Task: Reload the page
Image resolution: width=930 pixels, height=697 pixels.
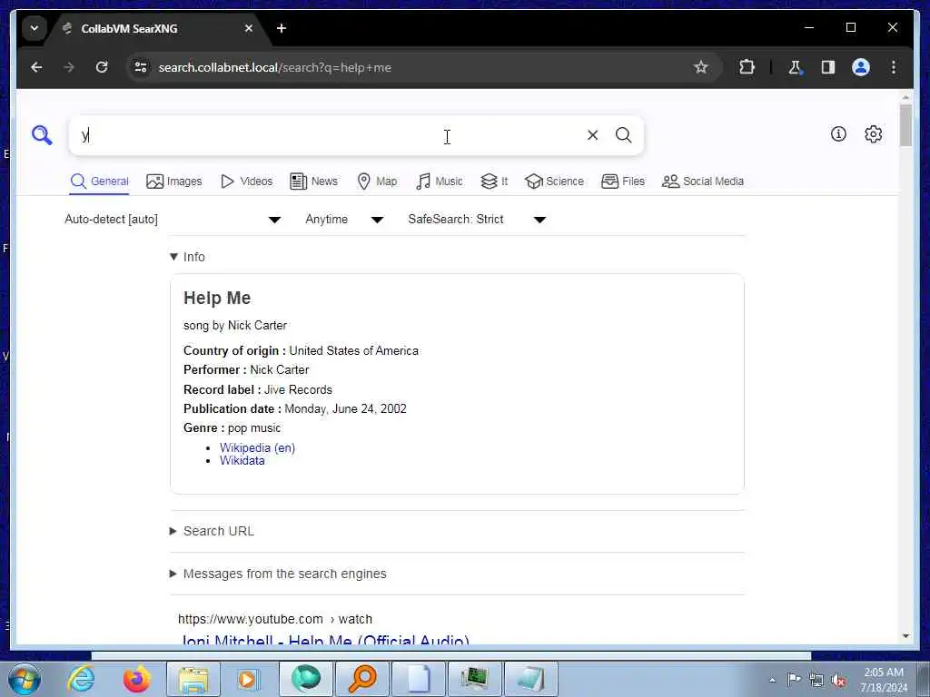Action: [102, 67]
